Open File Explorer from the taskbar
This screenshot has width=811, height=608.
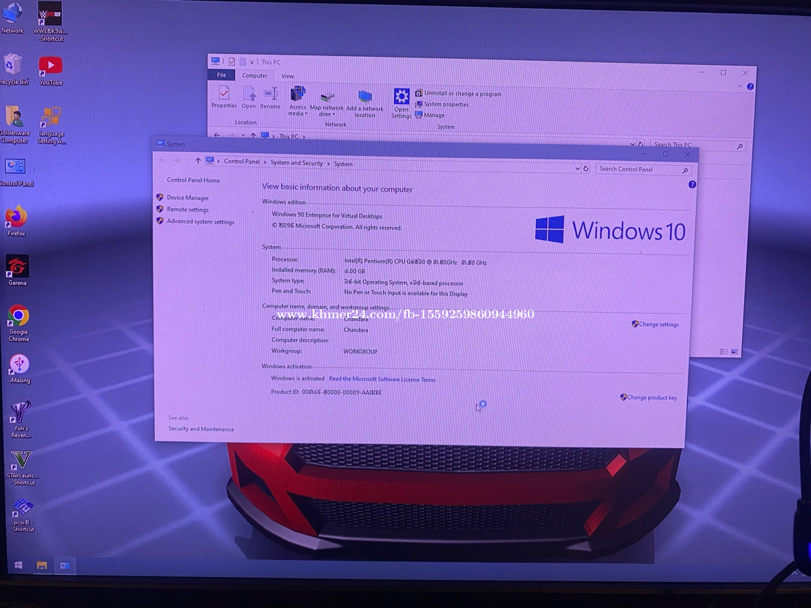tap(42, 565)
